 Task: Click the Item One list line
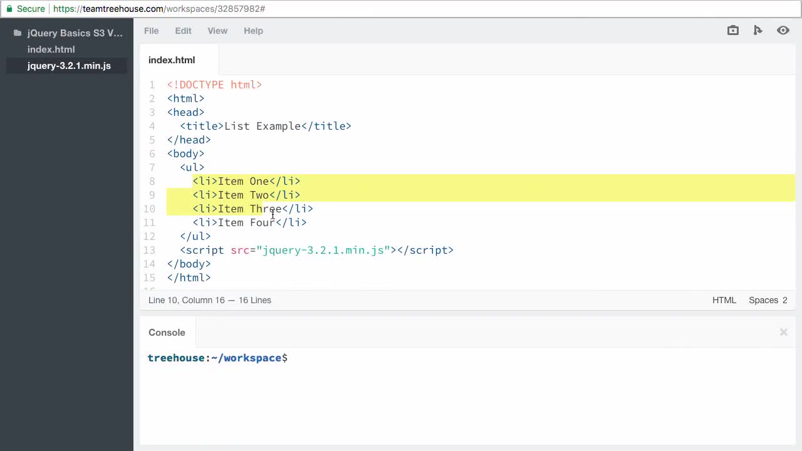[246, 181]
